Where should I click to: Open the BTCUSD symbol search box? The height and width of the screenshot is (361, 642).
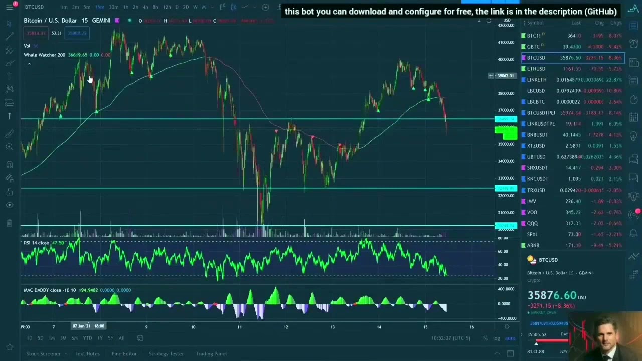pyautogui.click(x=34, y=7)
